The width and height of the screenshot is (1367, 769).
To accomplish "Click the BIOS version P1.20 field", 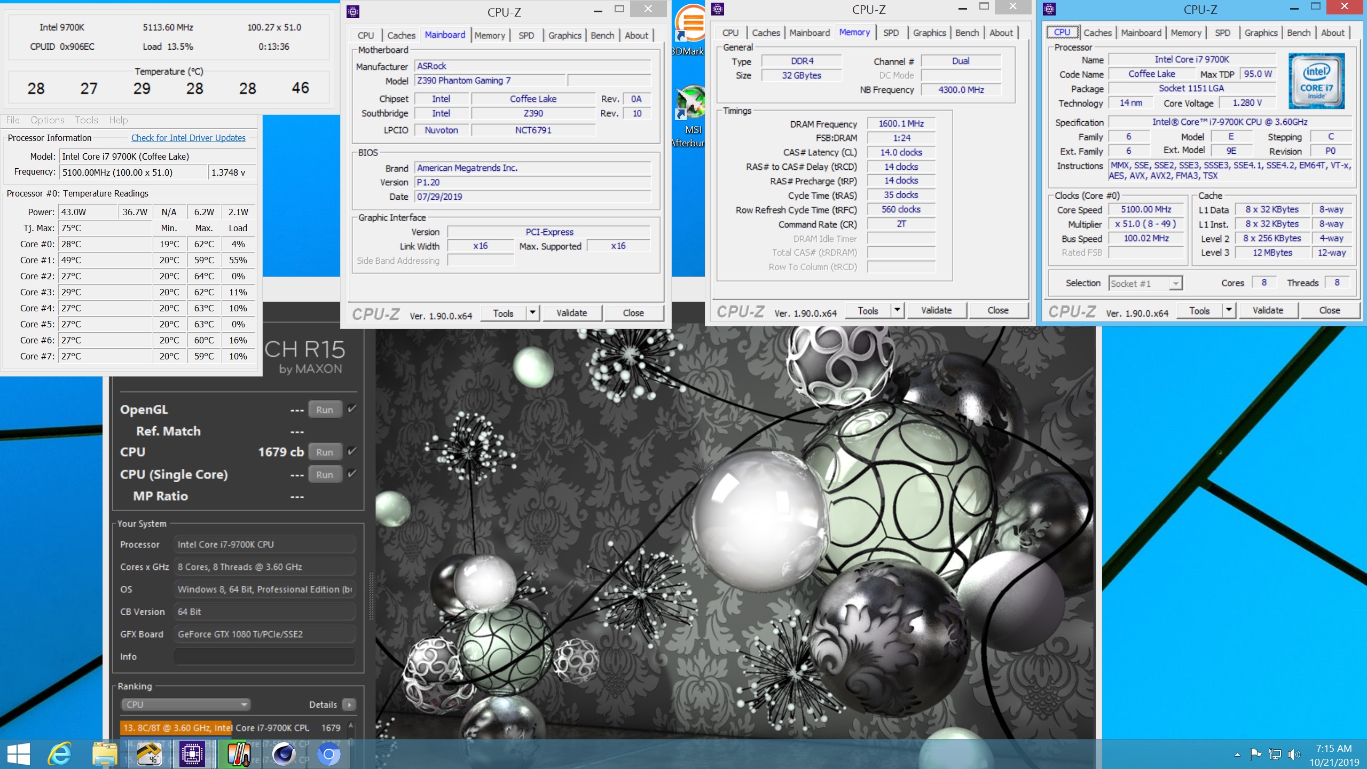I will pos(533,182).
